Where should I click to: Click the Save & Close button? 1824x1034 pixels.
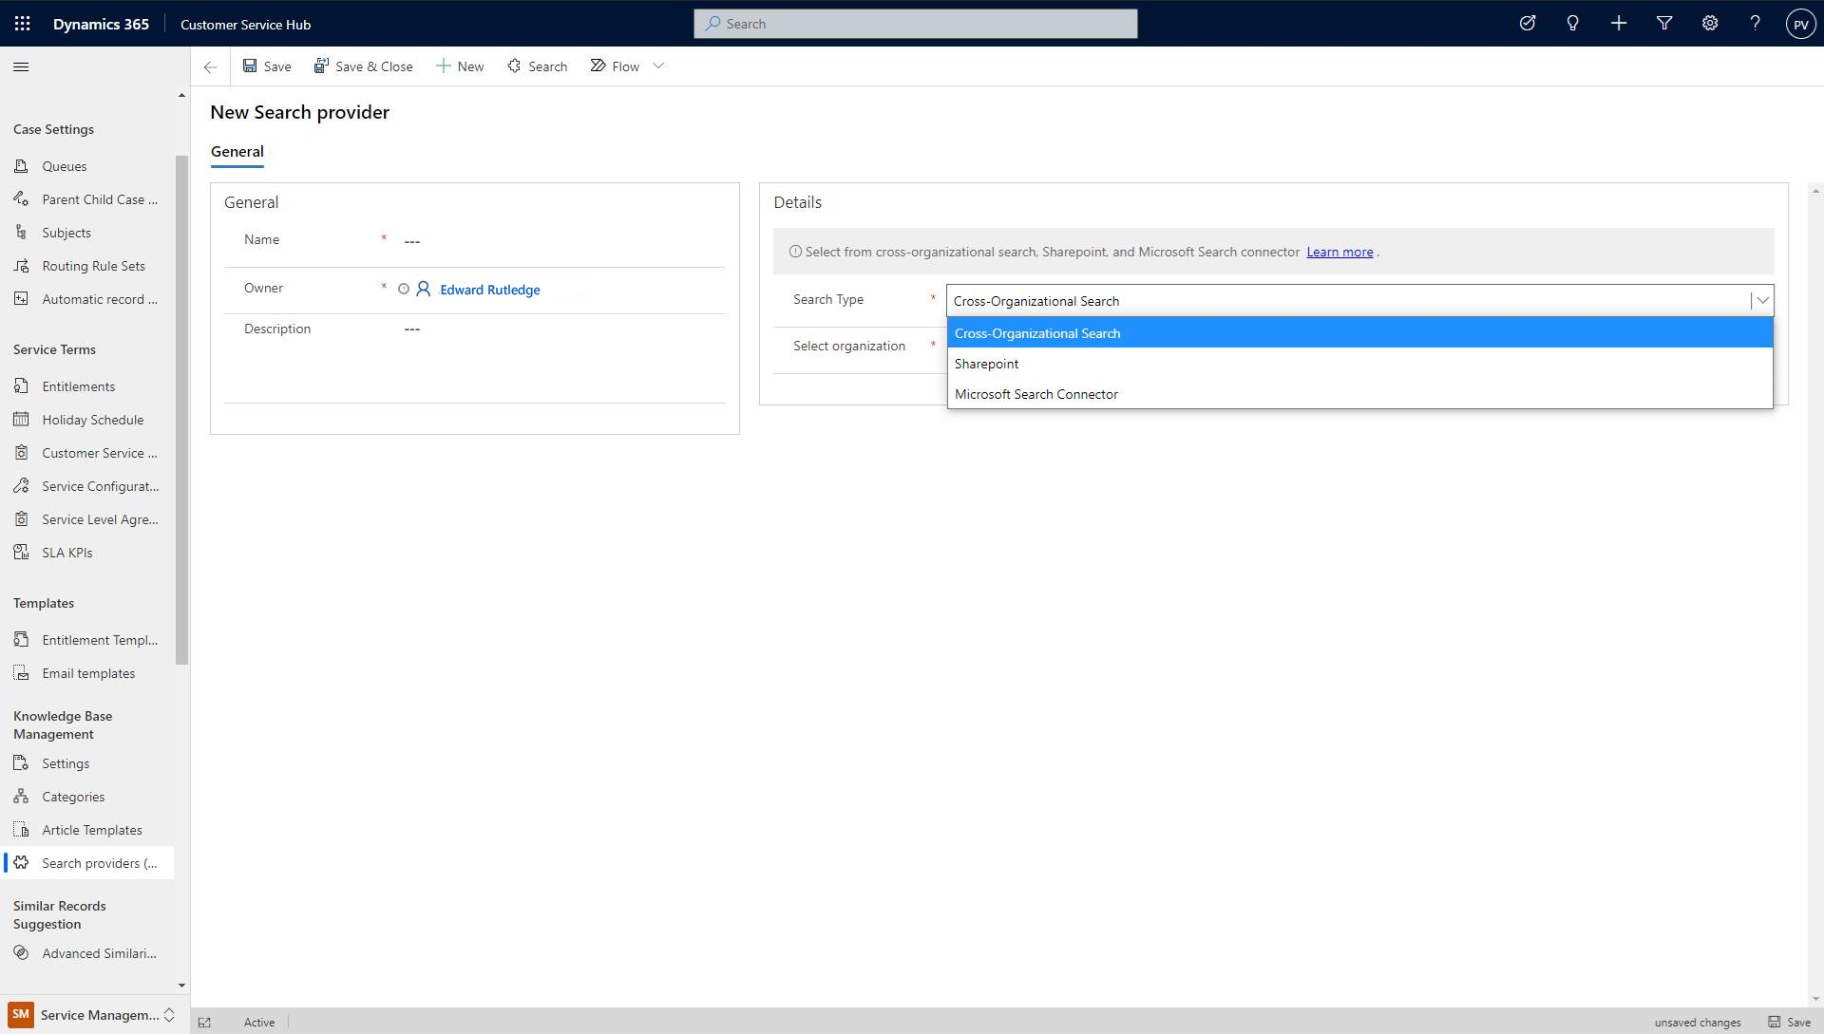(x=364, y=66)
